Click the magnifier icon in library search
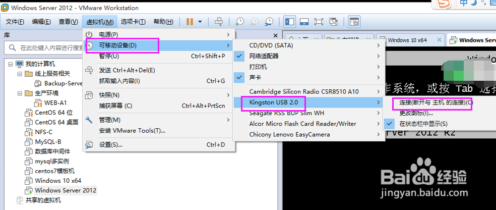The image size is (496, 210). point(12,48)
